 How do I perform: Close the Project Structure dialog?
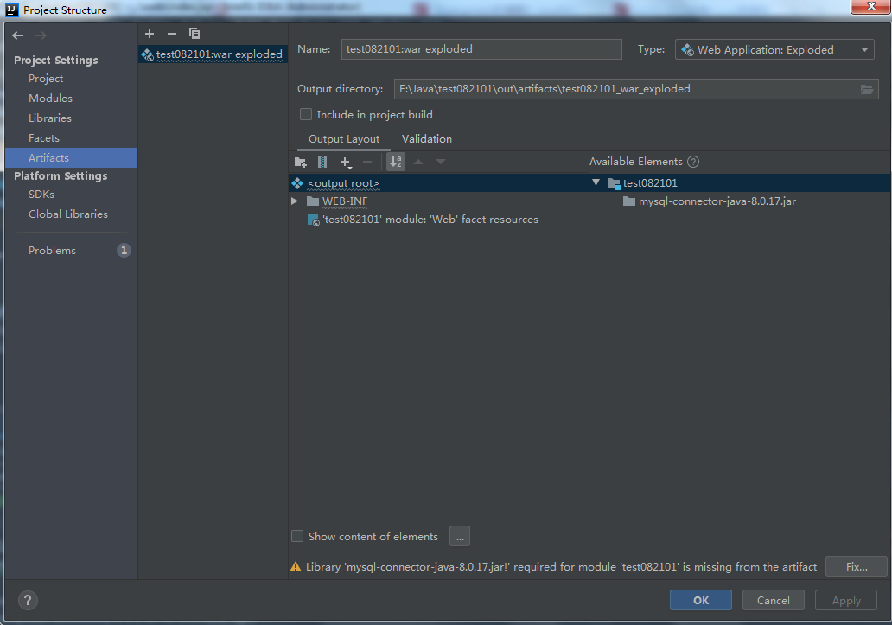point(870,6)
